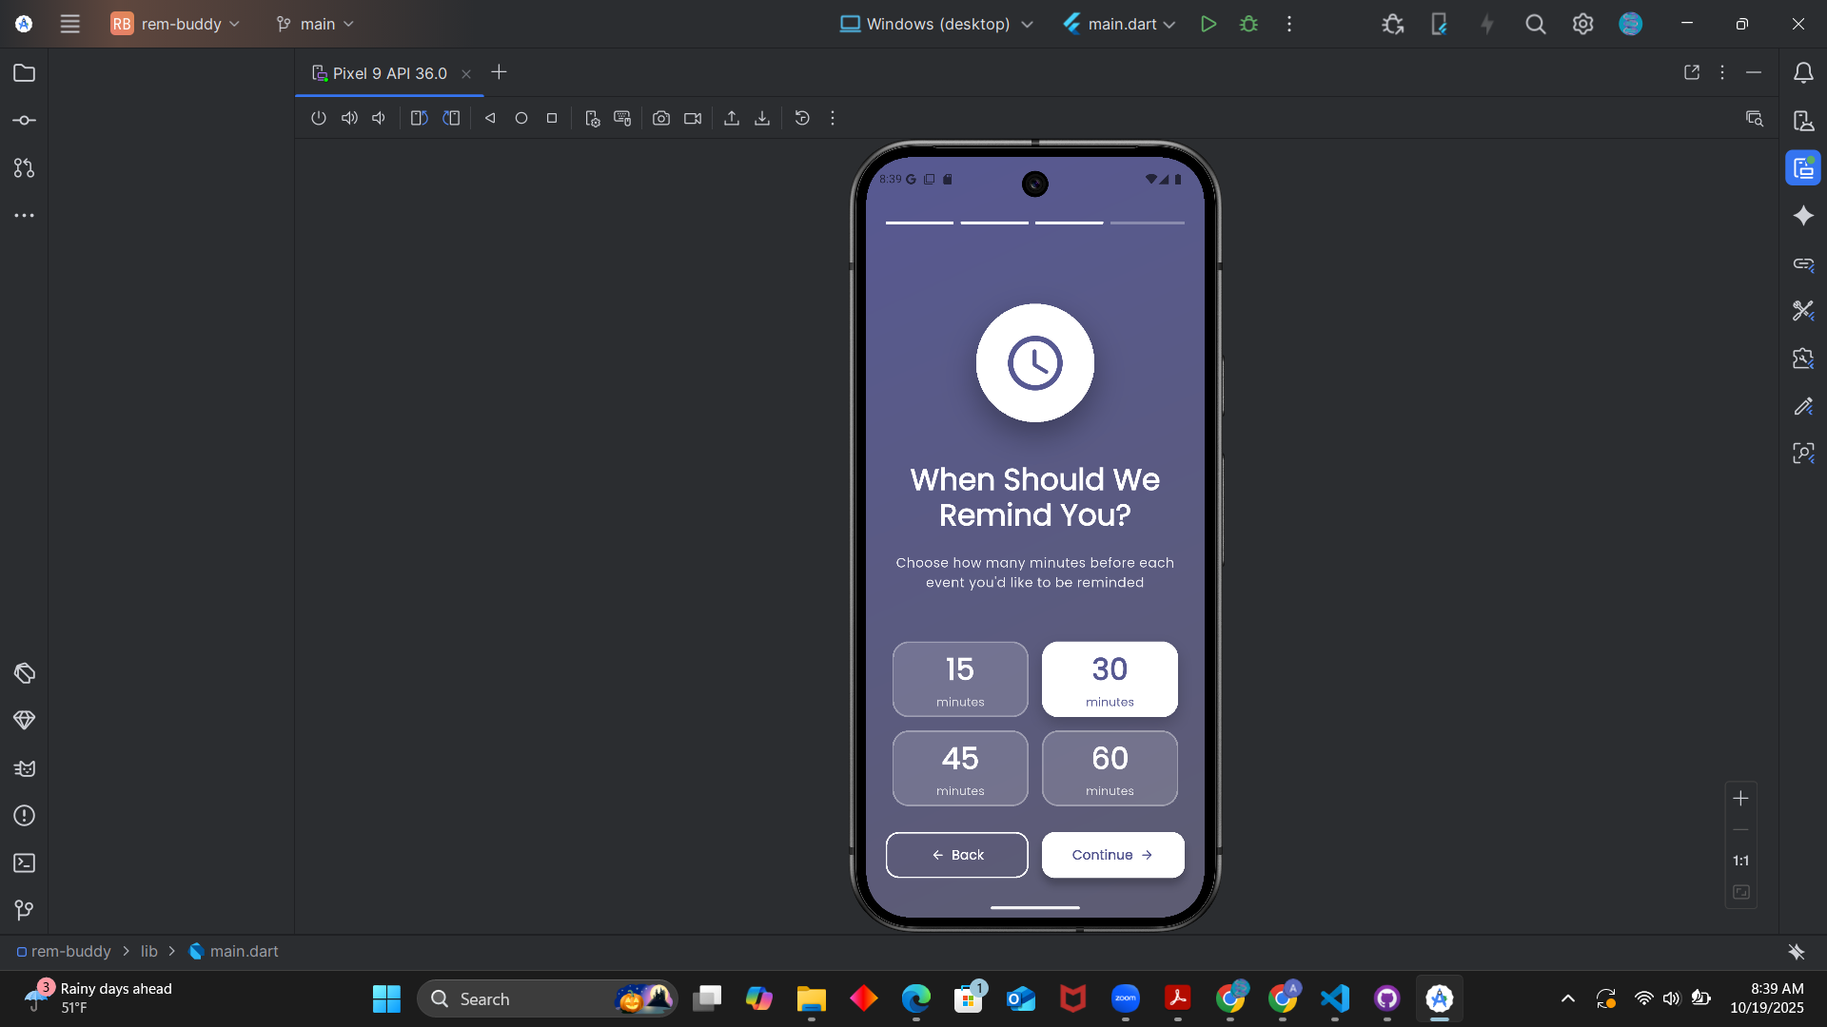Open the Terminal tool window

[x=24, y=862]
